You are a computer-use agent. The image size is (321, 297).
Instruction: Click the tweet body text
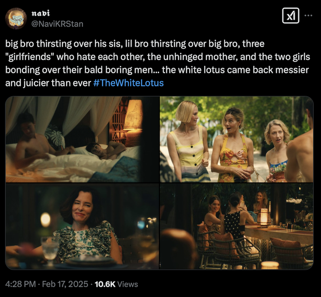tap(158, 63)
